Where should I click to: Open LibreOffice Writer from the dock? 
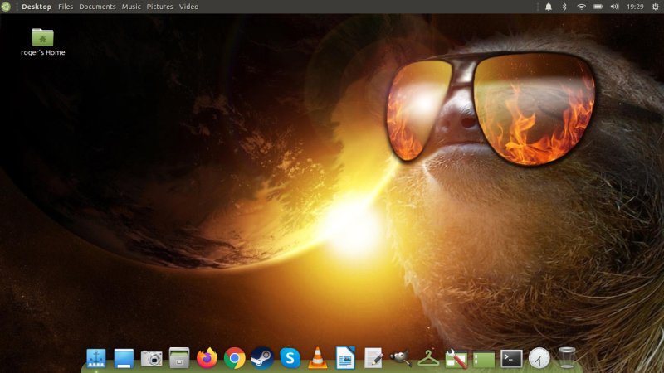[x=345, y=358]
